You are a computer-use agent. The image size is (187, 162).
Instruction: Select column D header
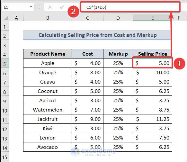click(x=118, y=18)
